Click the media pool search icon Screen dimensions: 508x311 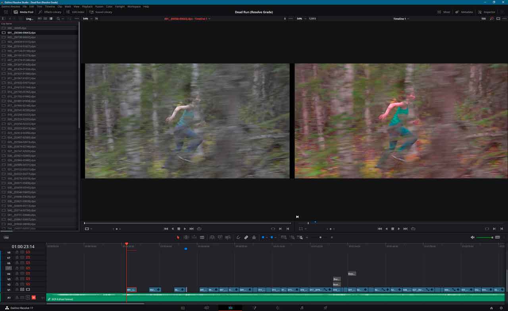click(x=58, y=19)
